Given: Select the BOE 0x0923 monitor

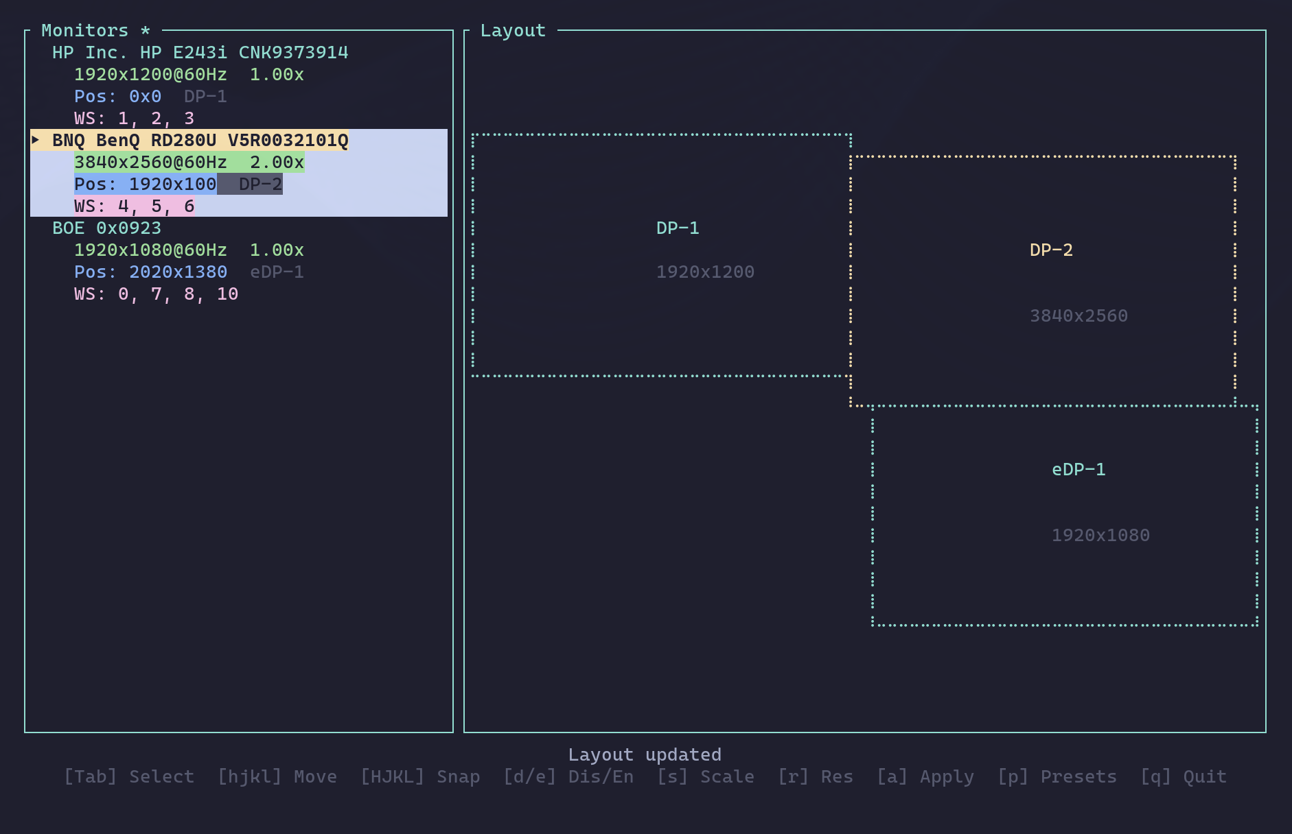Looking at the screenshot, I should 106,228.
